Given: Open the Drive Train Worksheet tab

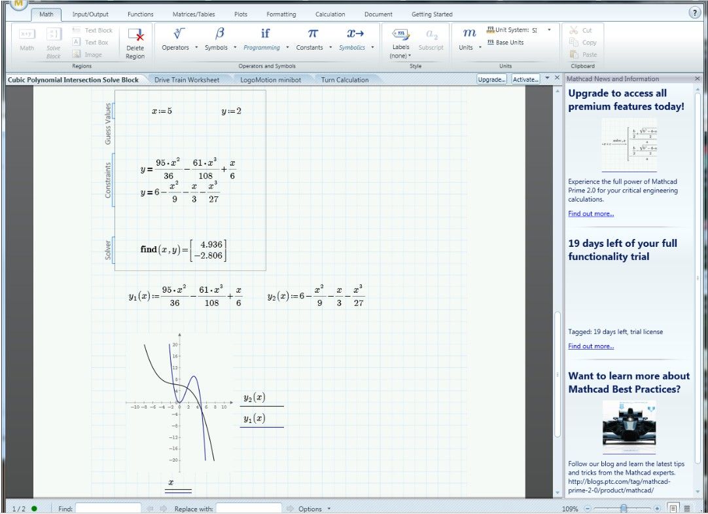Looking at the screenshot, I should [x=186, y=80].
